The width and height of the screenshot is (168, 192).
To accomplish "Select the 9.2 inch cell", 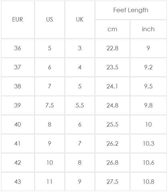I will click(148, 67).
